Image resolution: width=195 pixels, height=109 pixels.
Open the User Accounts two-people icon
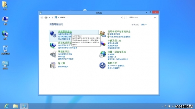pyautogui.click(x=103, y=34)
